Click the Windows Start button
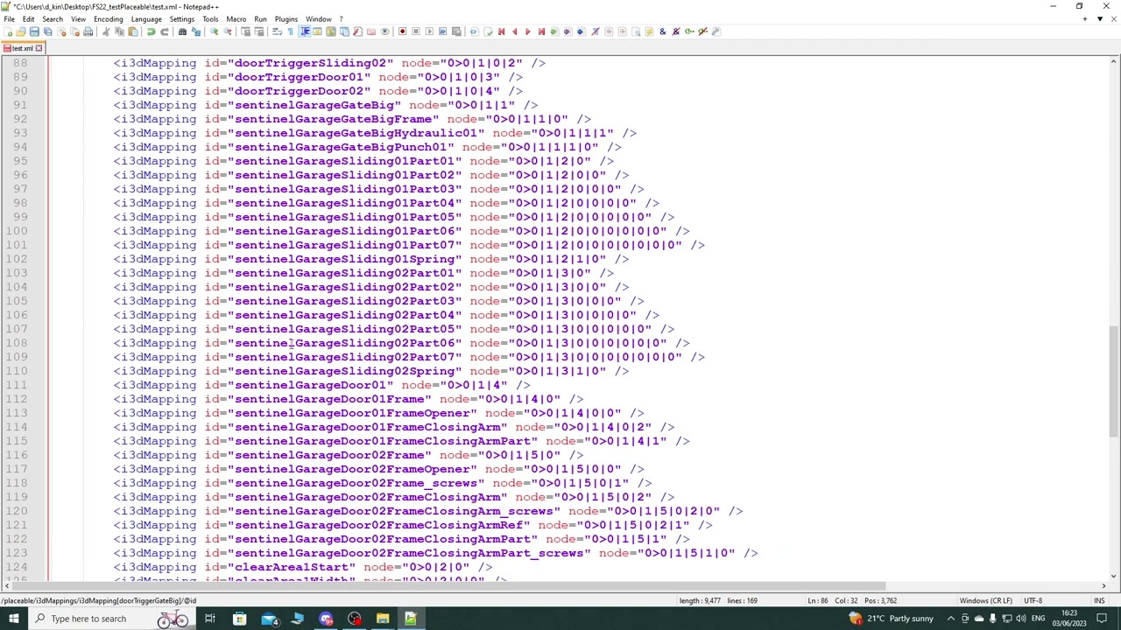Screen dimensions: 1121x630 pyautogui.click(x=13, y=619)
